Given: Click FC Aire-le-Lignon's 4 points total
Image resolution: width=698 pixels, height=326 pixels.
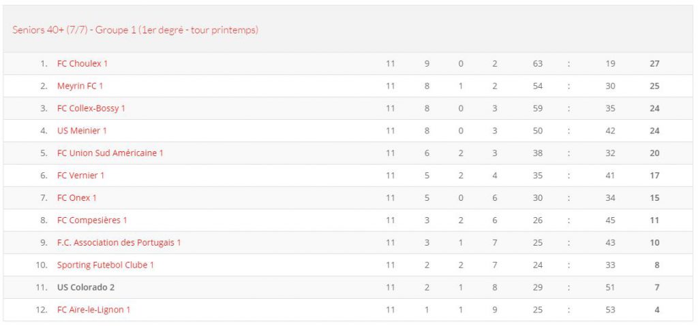Looking at the screenshot, I should click(657, 310).
